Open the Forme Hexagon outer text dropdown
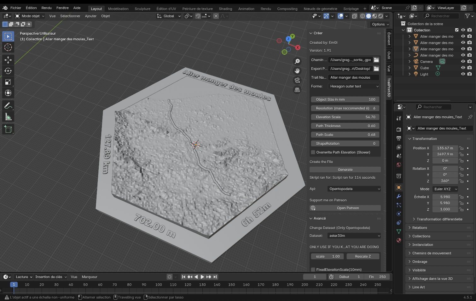Screen dimensions: 476x301 (354, 86)
